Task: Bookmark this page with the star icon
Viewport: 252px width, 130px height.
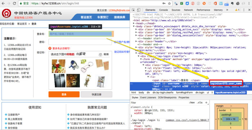Action: 169,3
